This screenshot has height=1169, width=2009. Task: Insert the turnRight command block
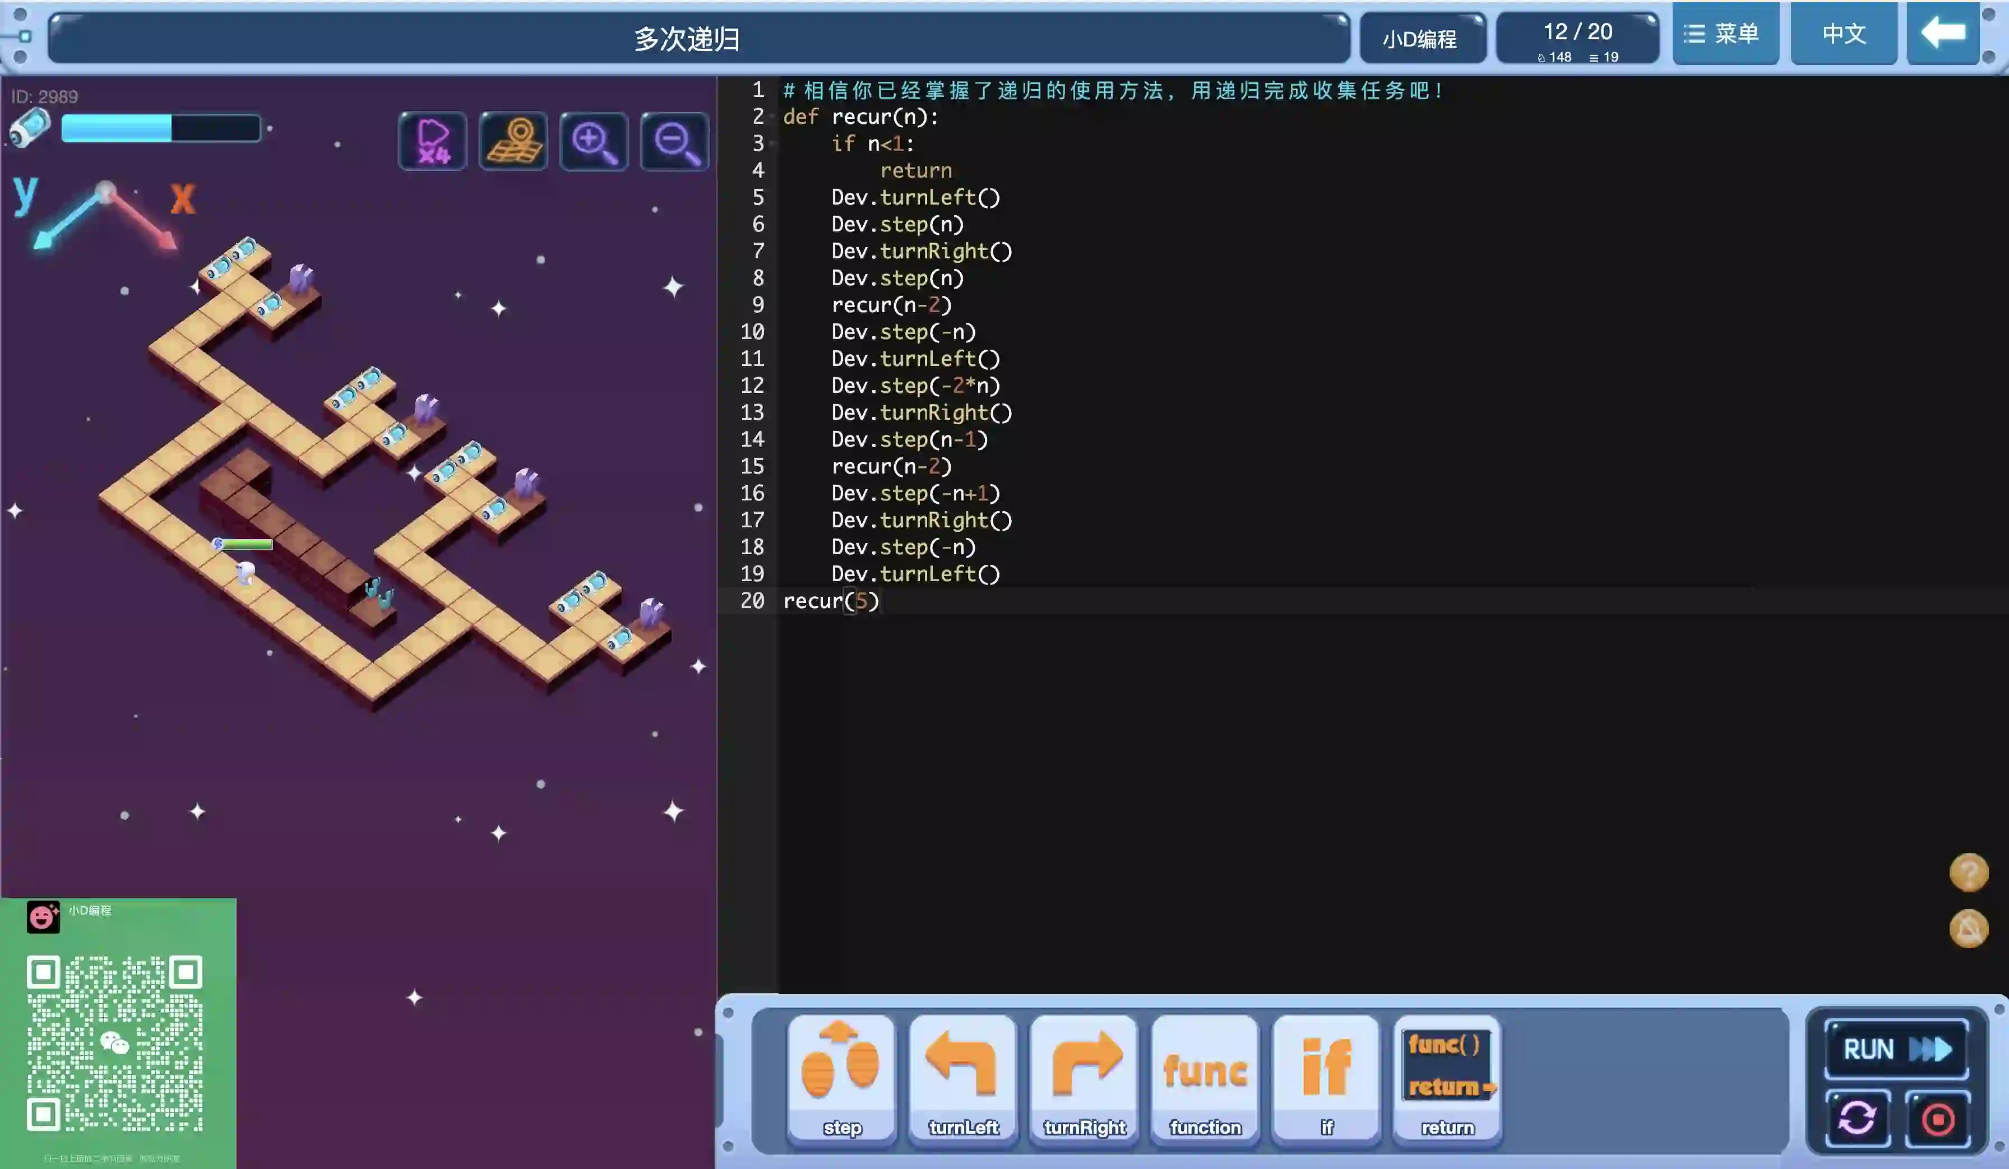pos(1084,1077)
